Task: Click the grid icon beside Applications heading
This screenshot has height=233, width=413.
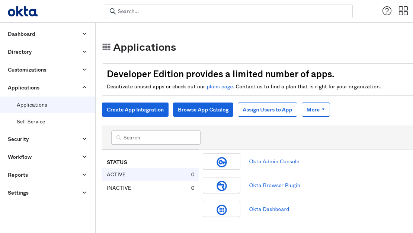Action: tap(106, 47)
